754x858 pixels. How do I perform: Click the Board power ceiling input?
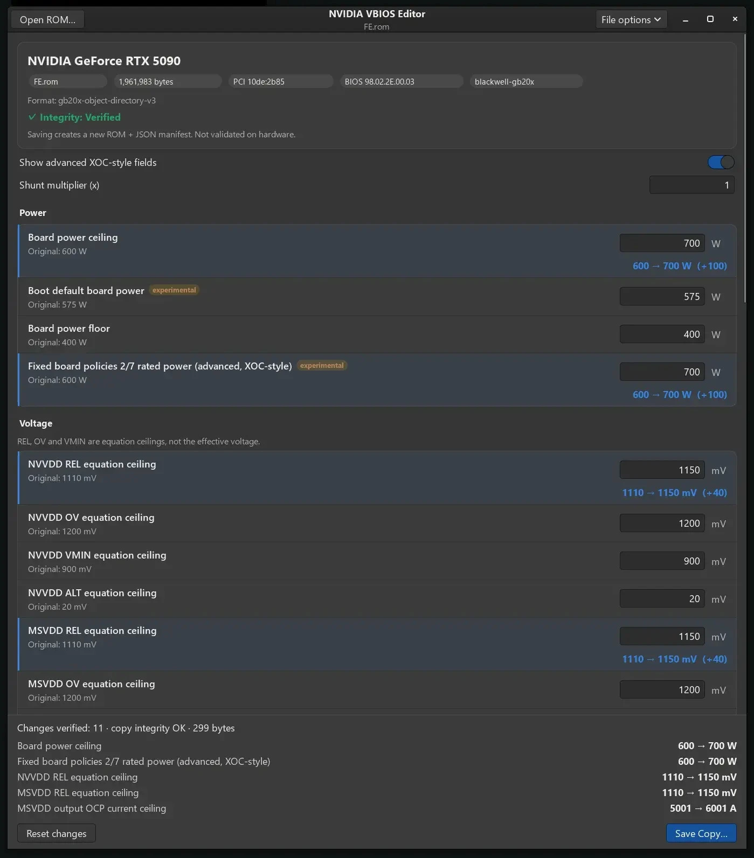pyautogui.click(x=662, y=243)
